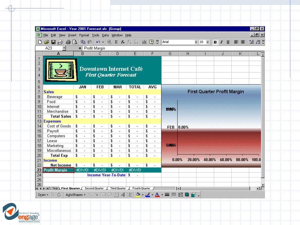This screenshot has height=225, width=300.
Task: Click the Free Rotate tool
Action: tap(59, 195)
